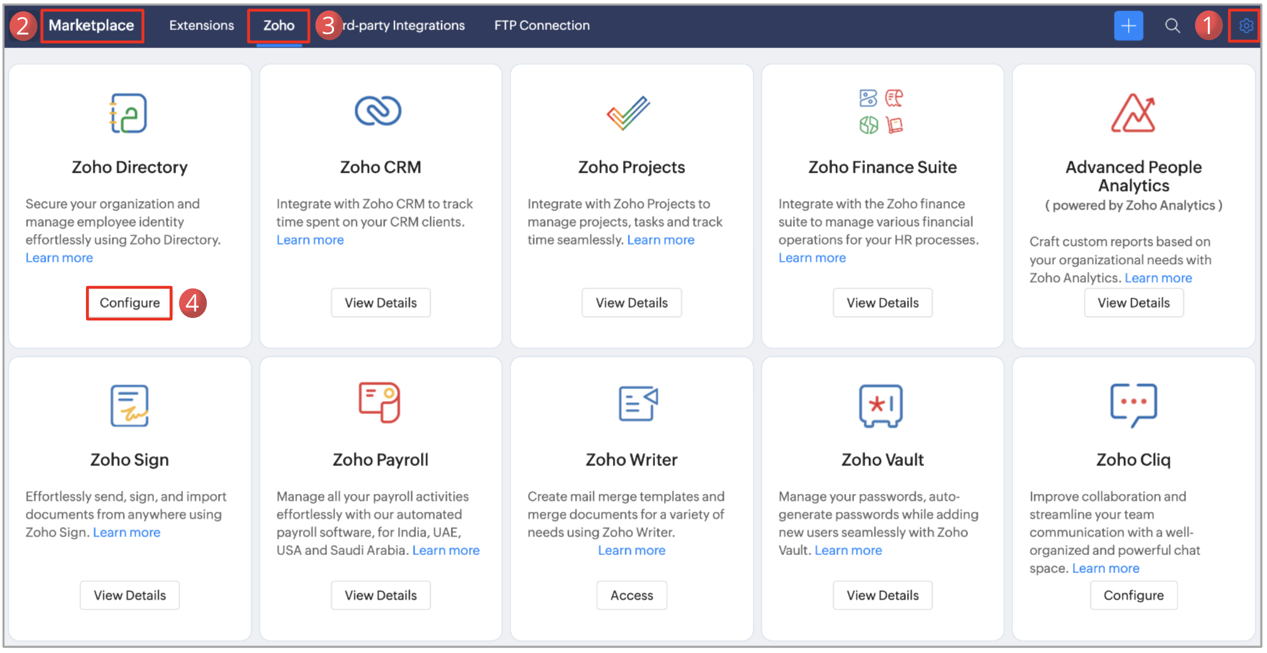Click the Zoho Writer icon
Viewport: 1267px width, 653px height.
(638, 403)
